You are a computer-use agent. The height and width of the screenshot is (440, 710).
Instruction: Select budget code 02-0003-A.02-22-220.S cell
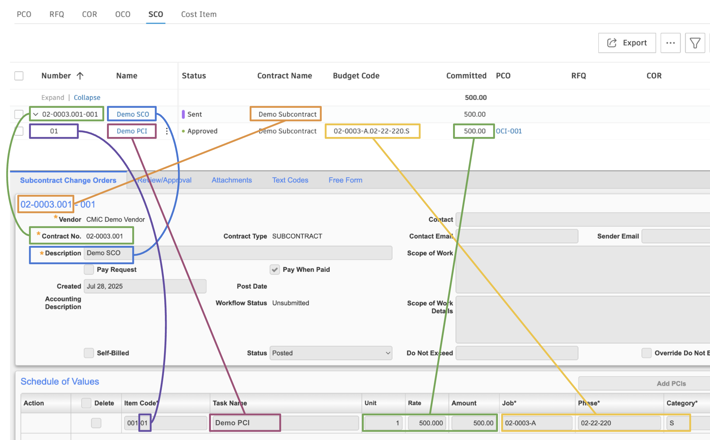(371, 131)
